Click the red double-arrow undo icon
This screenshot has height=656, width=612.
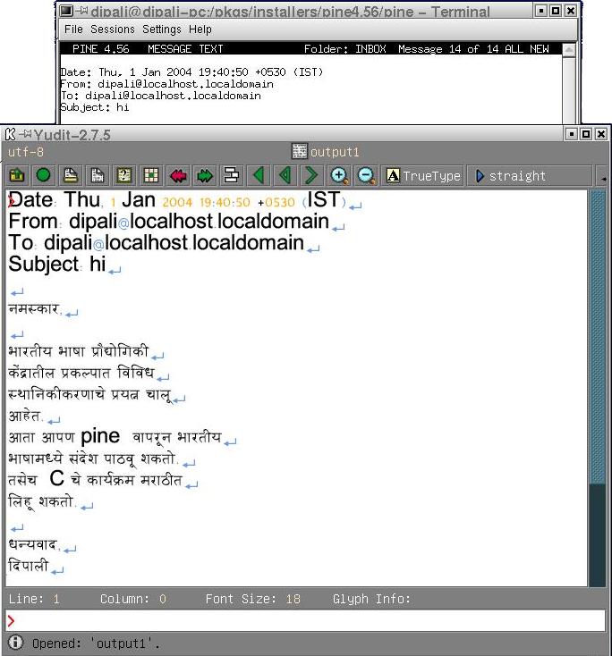point(178,175)
